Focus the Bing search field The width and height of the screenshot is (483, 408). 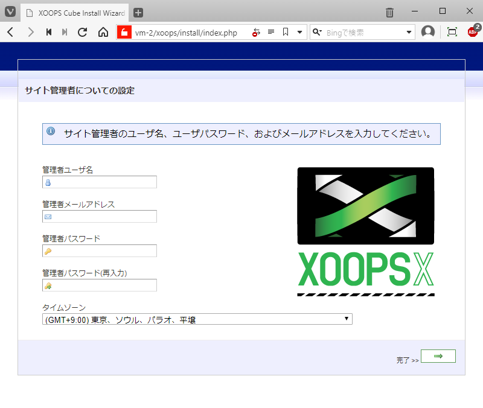365,33
